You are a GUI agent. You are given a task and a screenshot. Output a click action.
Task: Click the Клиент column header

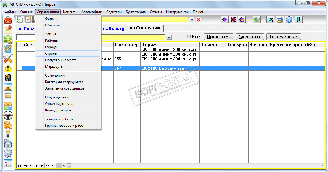click(212, 45)
